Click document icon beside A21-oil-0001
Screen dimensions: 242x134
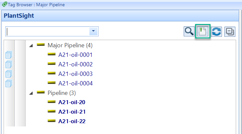(9, 55)
